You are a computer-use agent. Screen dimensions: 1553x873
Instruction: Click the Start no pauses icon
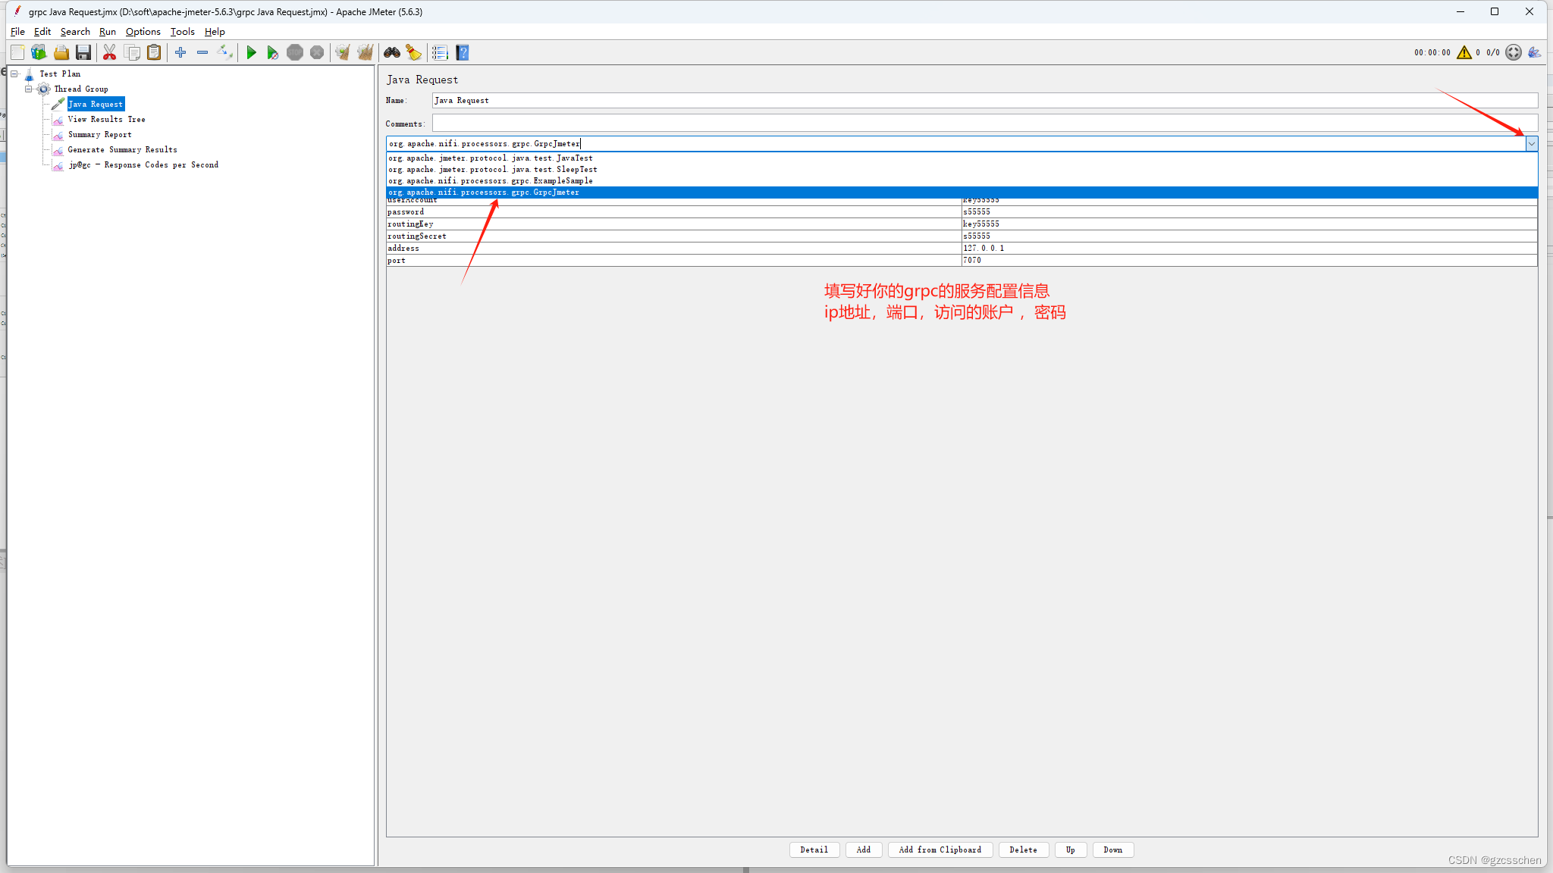(x=273, y=52)
